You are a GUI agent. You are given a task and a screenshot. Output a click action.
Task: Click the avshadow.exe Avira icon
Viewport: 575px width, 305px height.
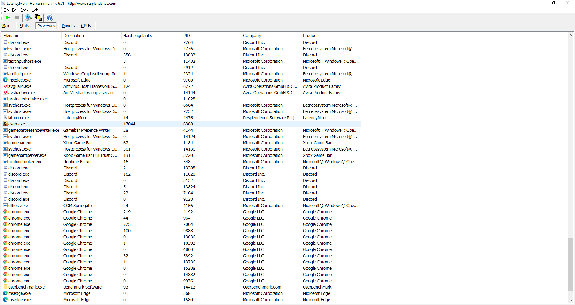5,93
